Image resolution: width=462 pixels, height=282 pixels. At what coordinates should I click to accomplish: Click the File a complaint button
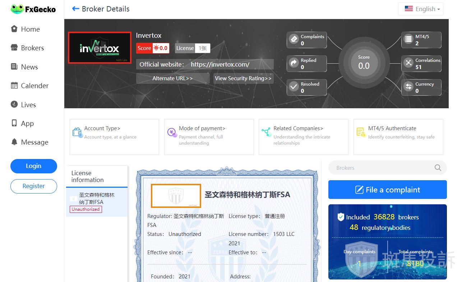coord(387,190)
